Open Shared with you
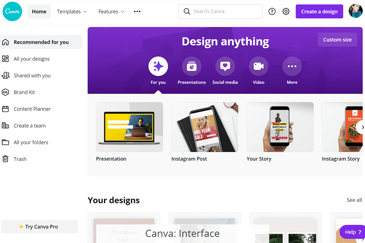Viewport: 365px width, 243px height. click(x=32, y=76)
